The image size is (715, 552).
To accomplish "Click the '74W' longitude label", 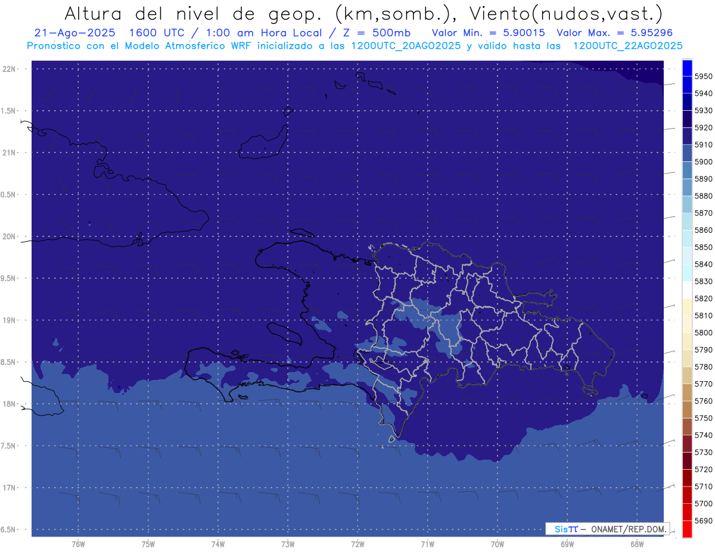I will (218, 544).
